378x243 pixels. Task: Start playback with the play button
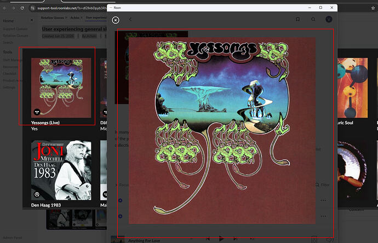coord(221,239)
